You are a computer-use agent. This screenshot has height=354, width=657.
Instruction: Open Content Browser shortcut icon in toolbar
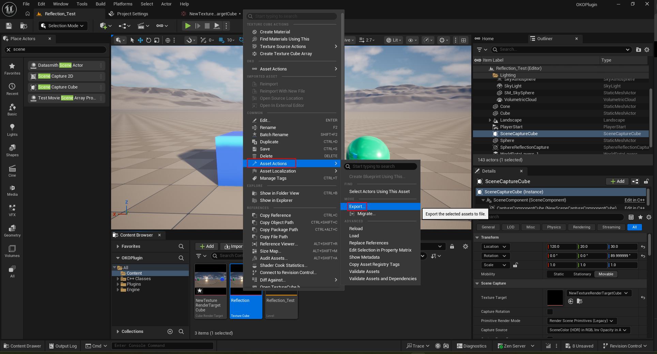click(x=24, y=26)
